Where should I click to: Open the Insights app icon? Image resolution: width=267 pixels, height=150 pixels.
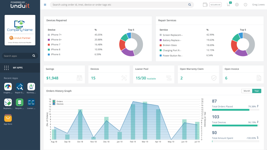(8, 87)
